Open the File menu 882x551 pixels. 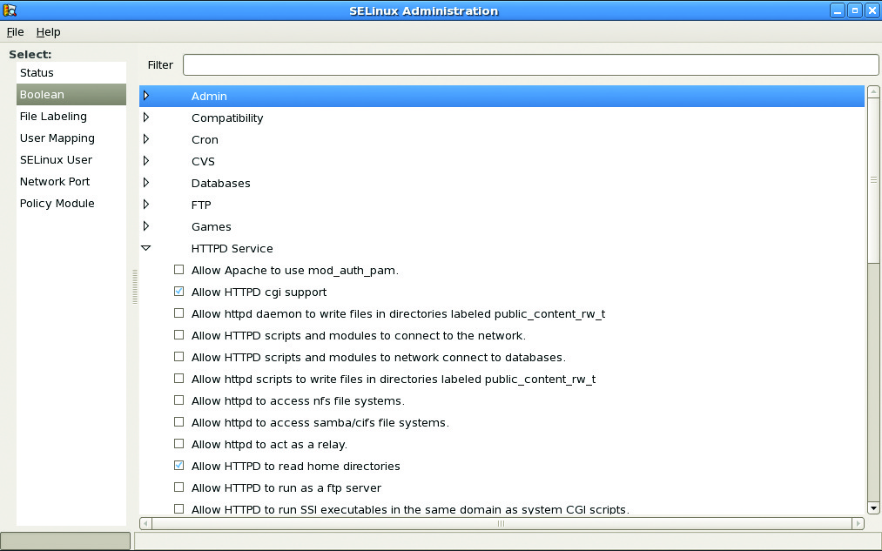point(16,31)
